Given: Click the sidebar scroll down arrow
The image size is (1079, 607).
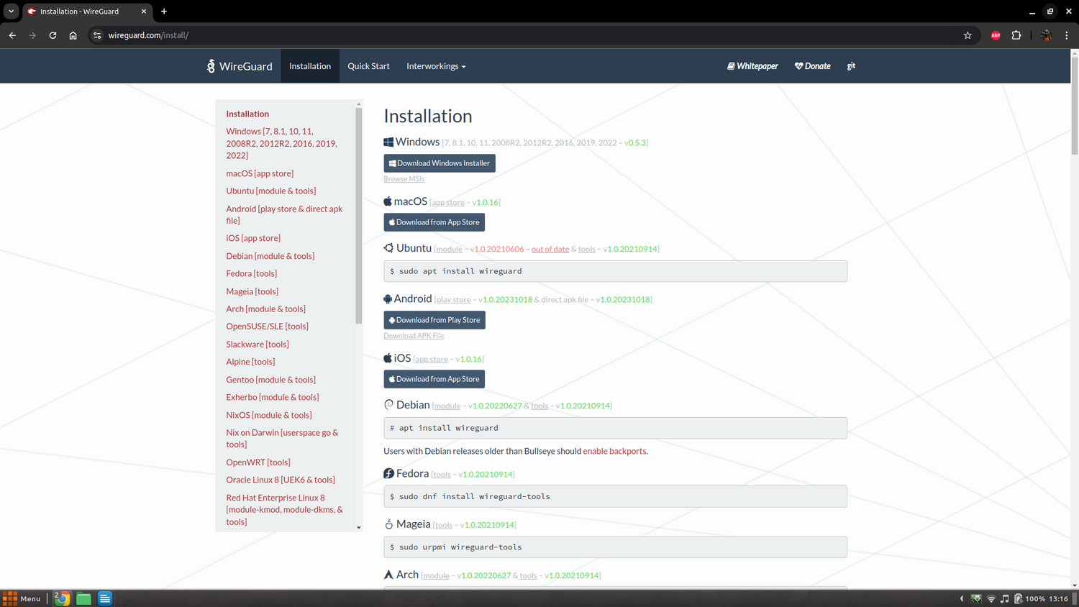Looking at the screenshot, I should click(x=359, y=528).
